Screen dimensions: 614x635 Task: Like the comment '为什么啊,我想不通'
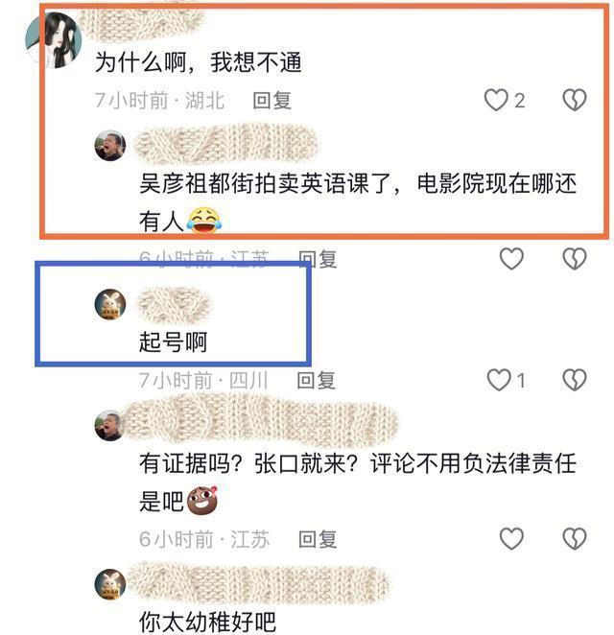click(496, 100)
